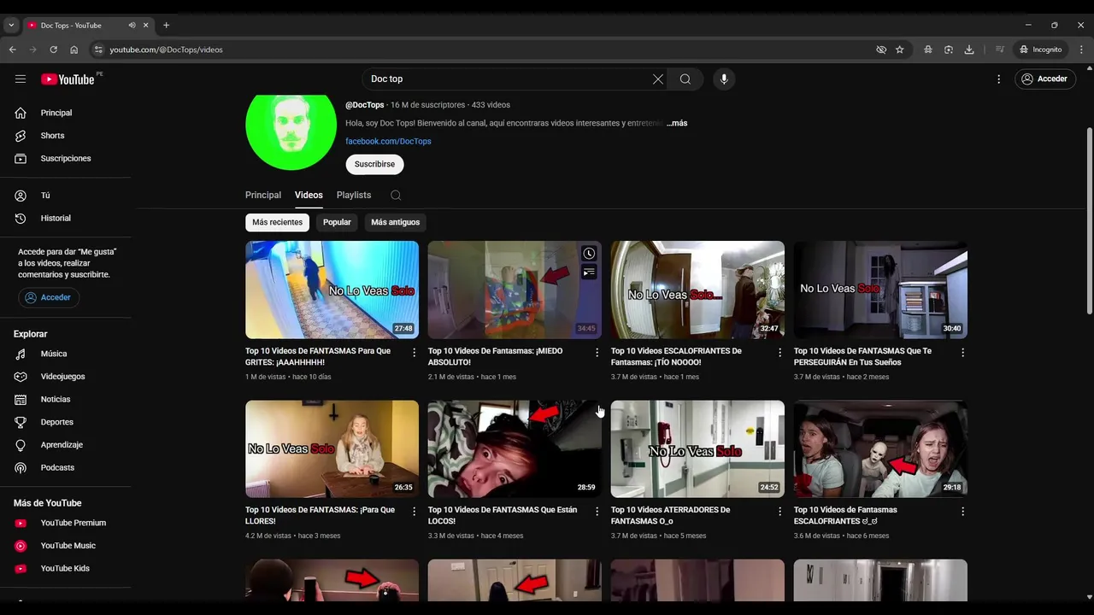Open the tab search dropdown arrow
This screenshot has height=615, width=1094.
(x=11, y=25)
